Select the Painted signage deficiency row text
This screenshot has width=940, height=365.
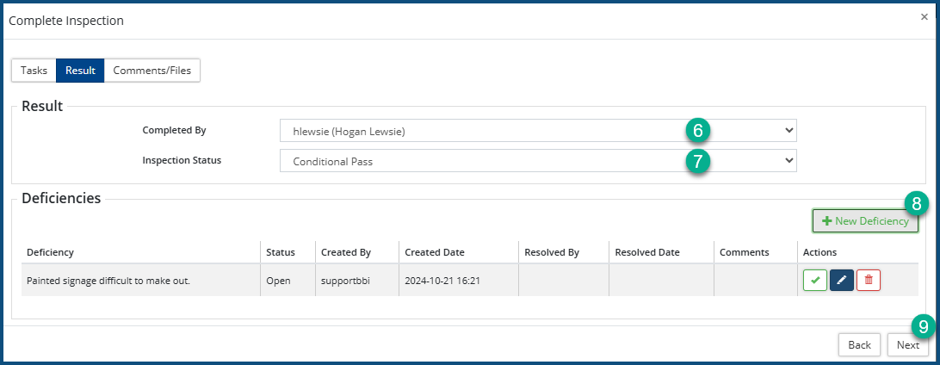point(108,281)
